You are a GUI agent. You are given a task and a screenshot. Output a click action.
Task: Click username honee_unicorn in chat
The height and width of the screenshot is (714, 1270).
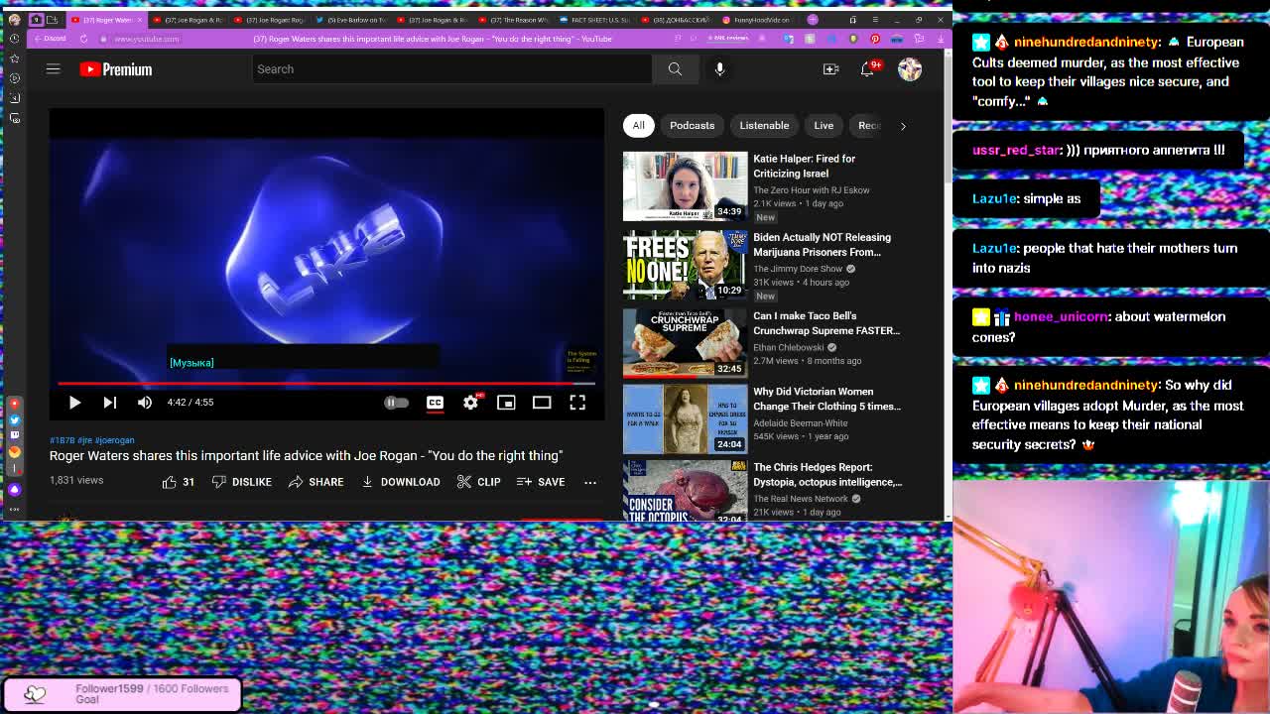(x=1060, y=317)
